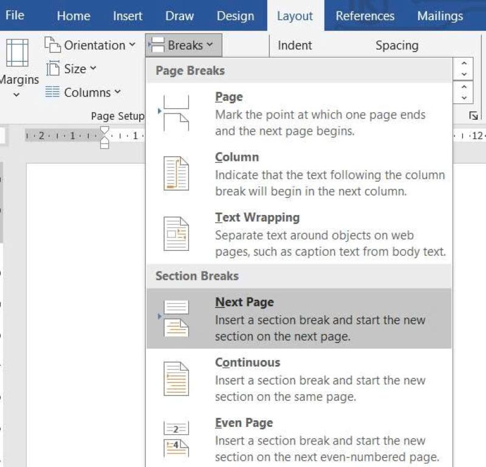Click the Margins page icon
The width and height of the screenshot is (486, 467).
[18, 53]
